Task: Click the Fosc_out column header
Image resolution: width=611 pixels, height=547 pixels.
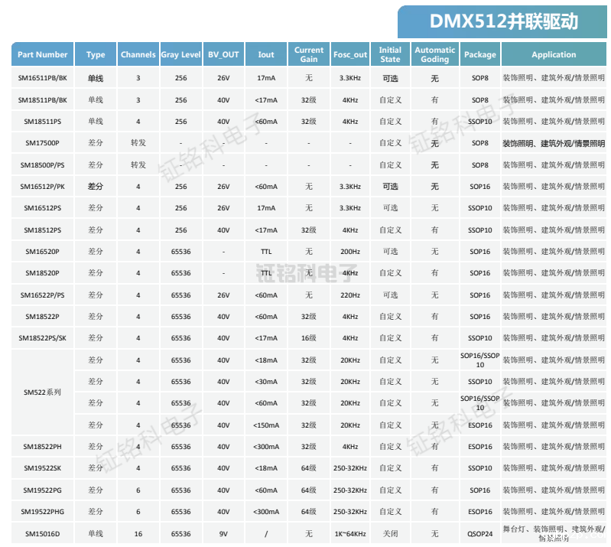Action: point(350,55)
